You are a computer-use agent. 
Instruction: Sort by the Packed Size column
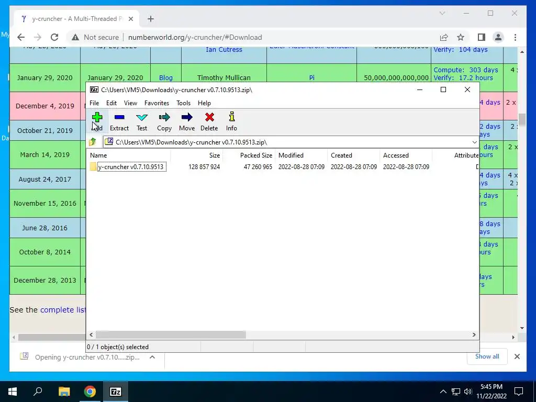click(x=249, y=155)
